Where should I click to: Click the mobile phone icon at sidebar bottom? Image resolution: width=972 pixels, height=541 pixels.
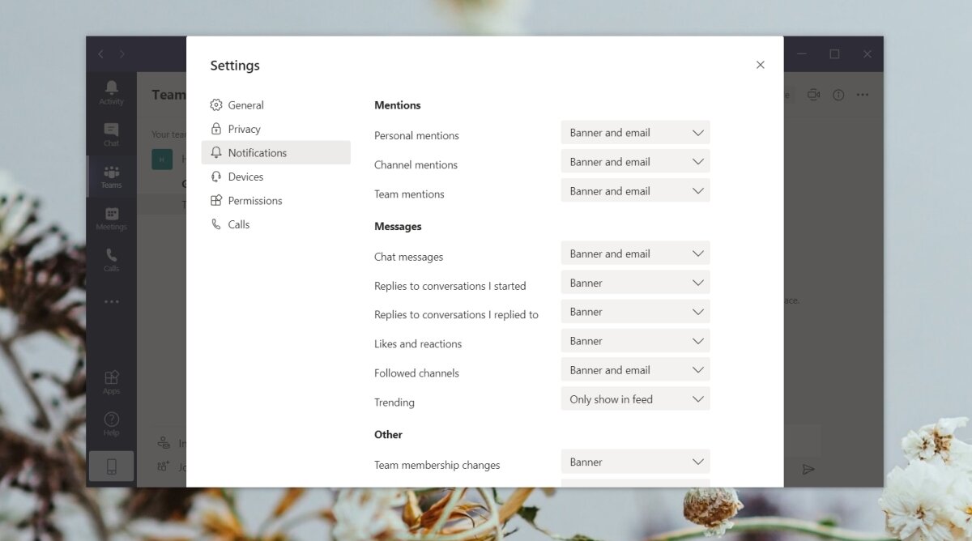click(112, 466)
